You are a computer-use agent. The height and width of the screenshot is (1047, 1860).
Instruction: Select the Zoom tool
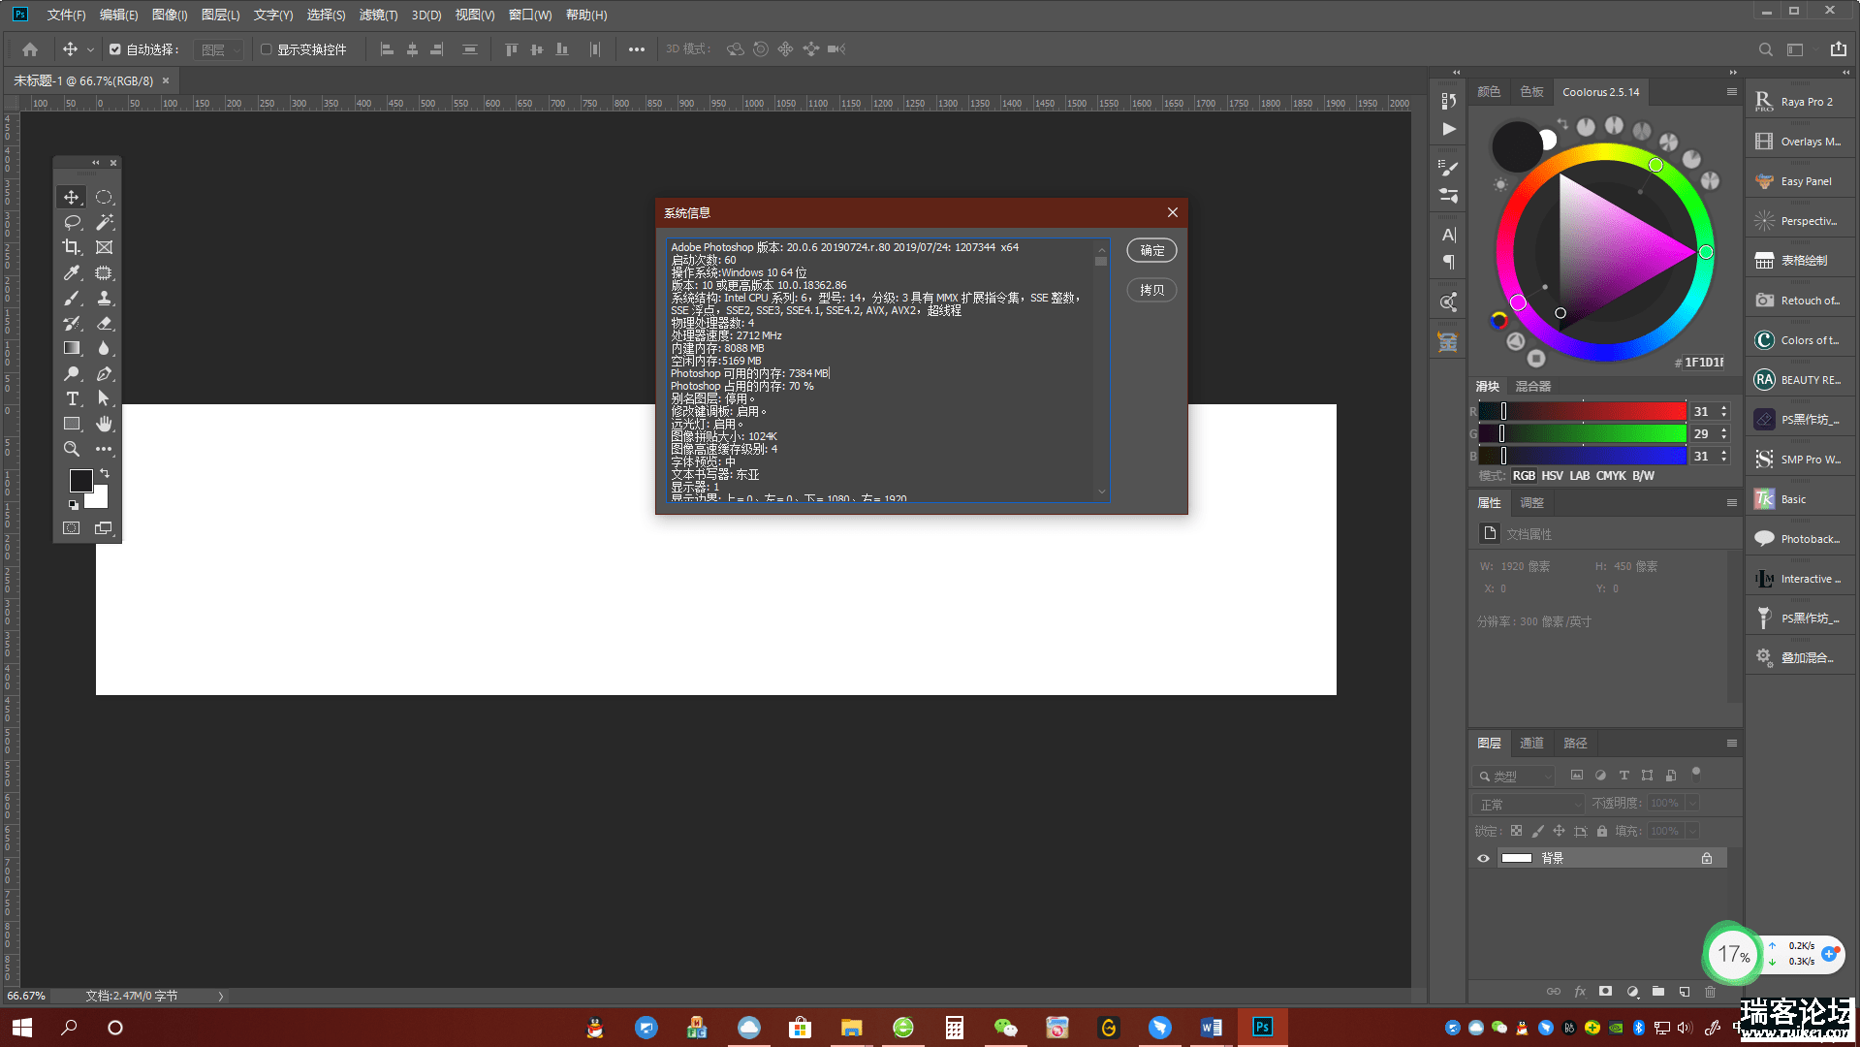tap(72, 449)
